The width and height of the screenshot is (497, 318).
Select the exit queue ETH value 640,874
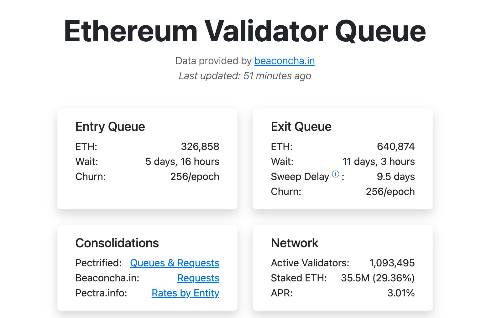(x=395, y=146)
